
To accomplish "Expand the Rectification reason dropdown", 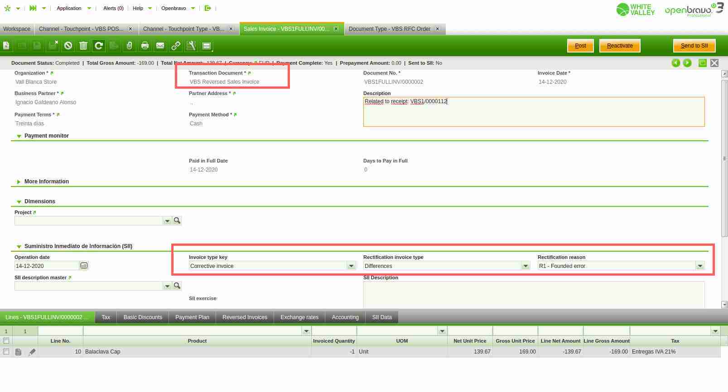I will point(700,266).
